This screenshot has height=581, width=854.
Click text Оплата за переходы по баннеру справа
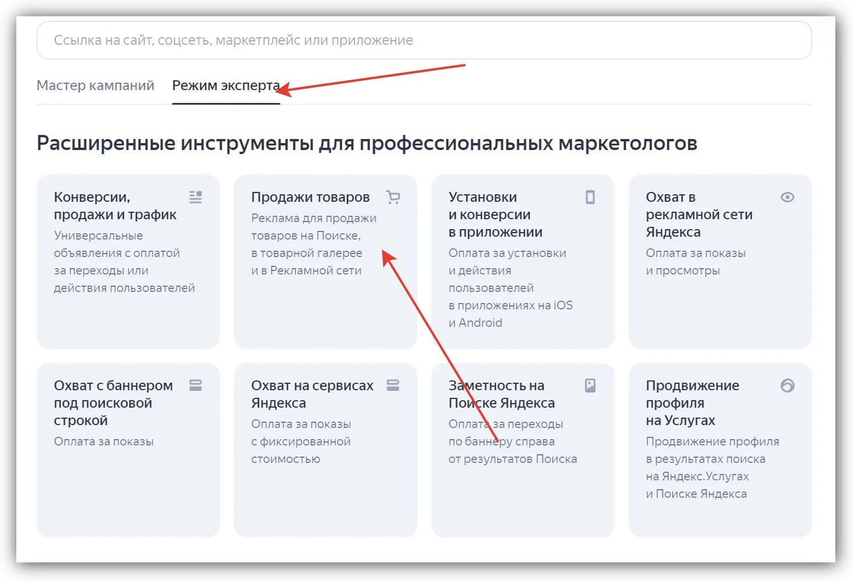click(513, 441)
